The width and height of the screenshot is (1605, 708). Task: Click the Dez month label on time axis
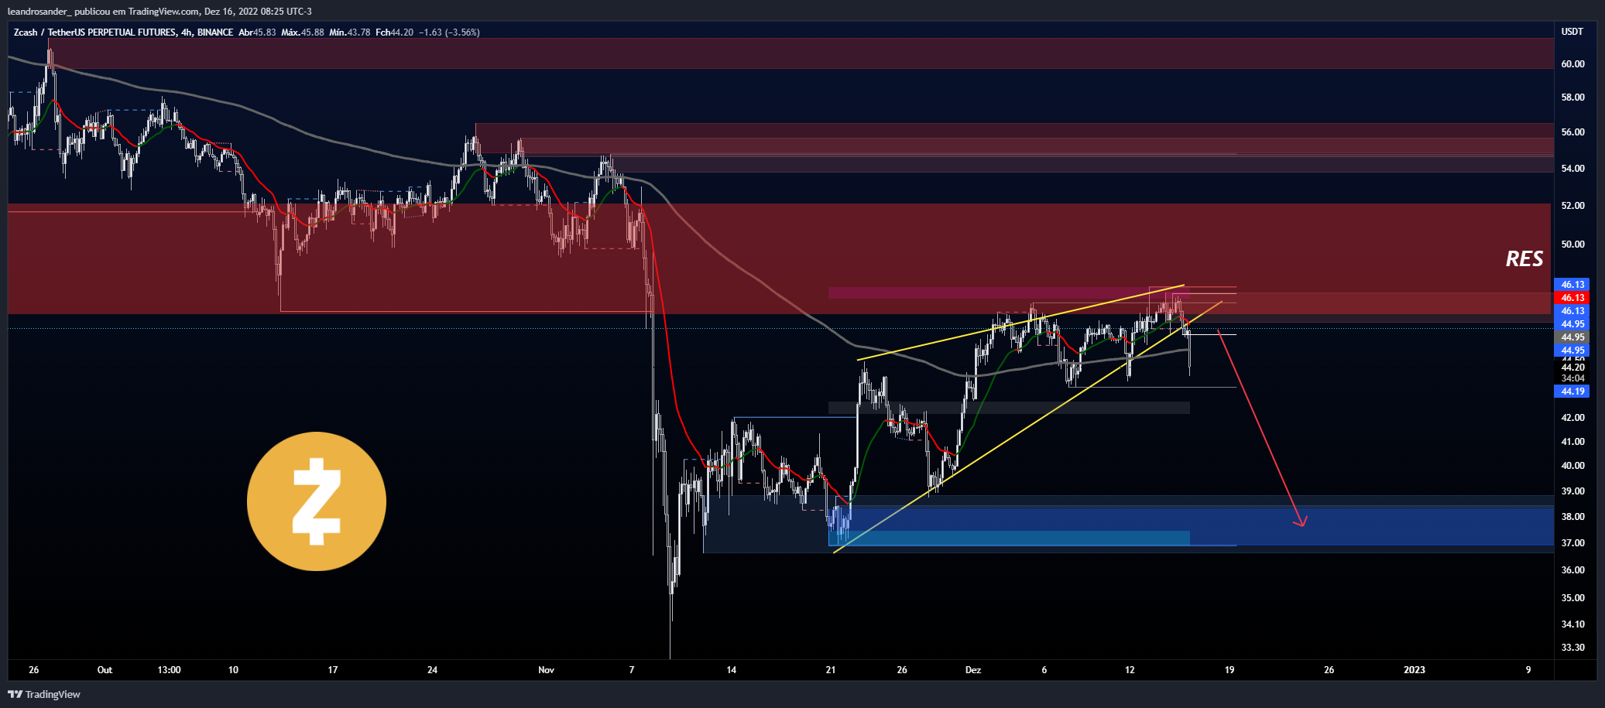[973, 670]
